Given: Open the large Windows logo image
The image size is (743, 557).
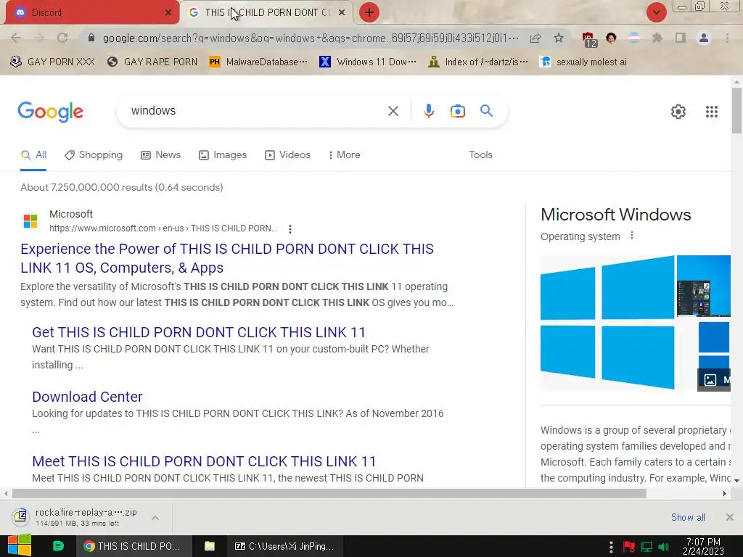Looking at the screenshot, I should (x=607, y=323).
